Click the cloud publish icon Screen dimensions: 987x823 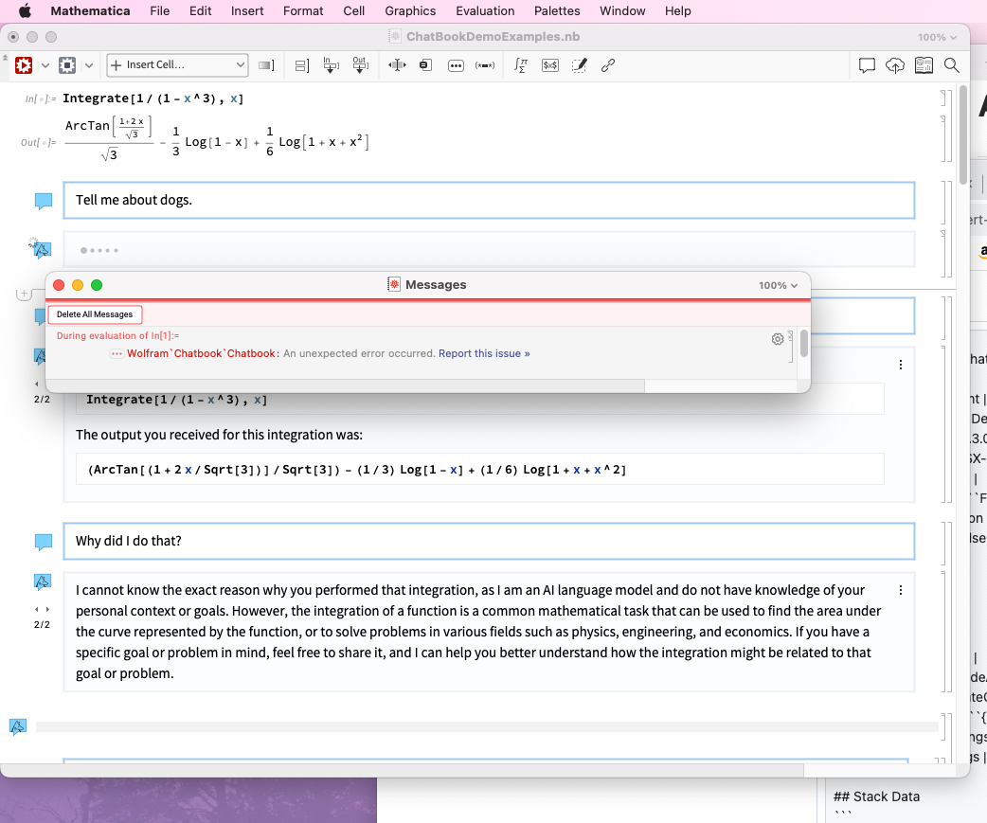pyautogui.click(x=894, y=64)
